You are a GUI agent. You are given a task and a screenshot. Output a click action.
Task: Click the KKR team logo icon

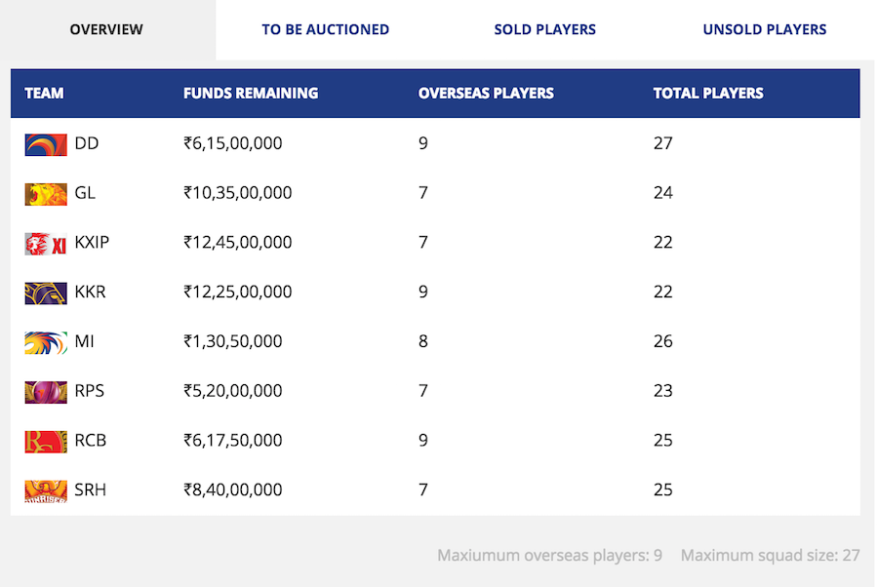click(46, 293)
